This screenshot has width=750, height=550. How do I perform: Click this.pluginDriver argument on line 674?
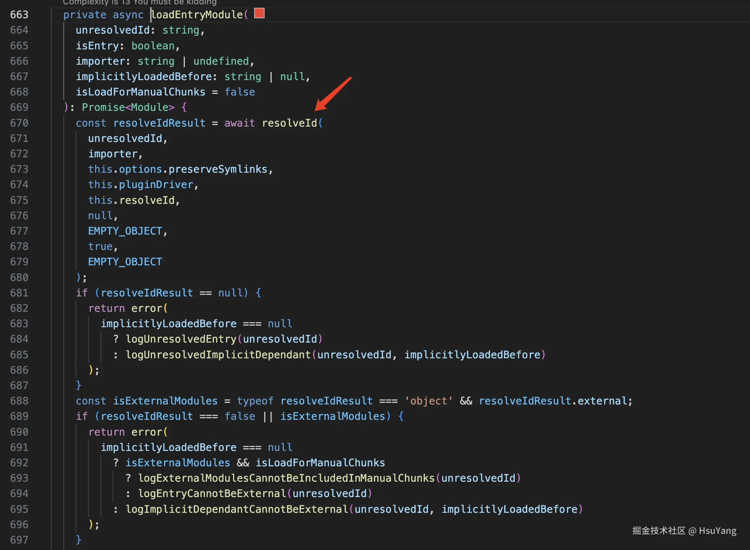tap(140, 185)
